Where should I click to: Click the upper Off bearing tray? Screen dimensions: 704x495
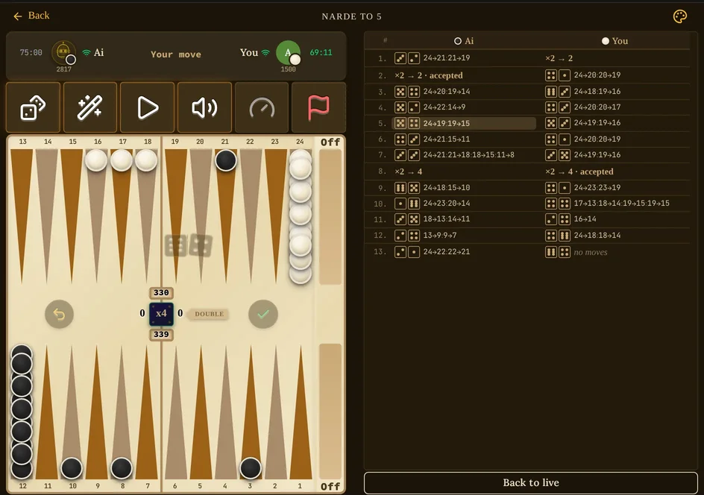(x=330, y=217)
